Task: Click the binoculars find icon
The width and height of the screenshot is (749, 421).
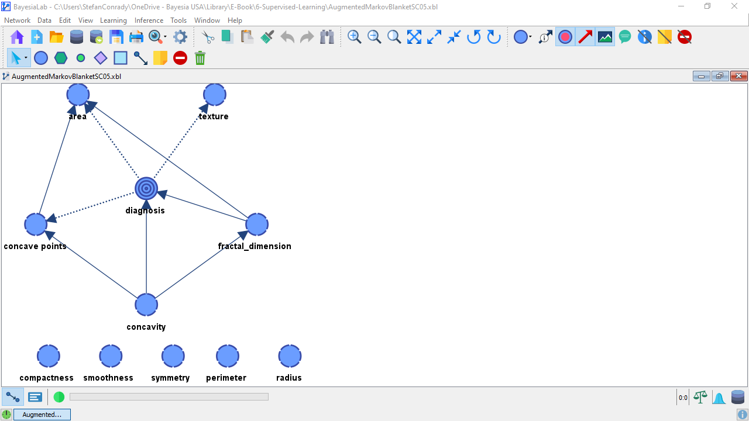Action: pyautogui.click(x=327, y=37)
